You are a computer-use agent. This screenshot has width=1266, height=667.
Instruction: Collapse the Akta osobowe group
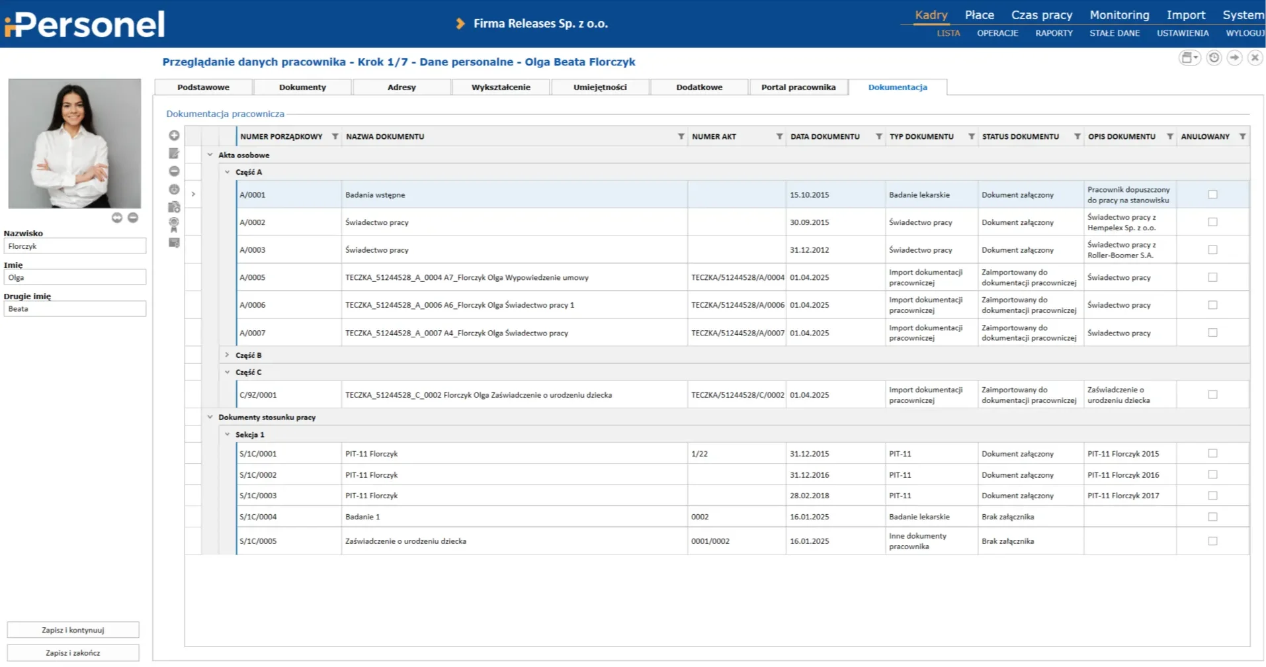(210, 156)
